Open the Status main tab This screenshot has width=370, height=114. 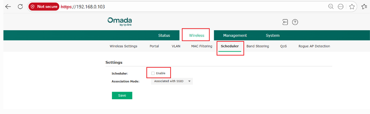click(x=164, y=35)
